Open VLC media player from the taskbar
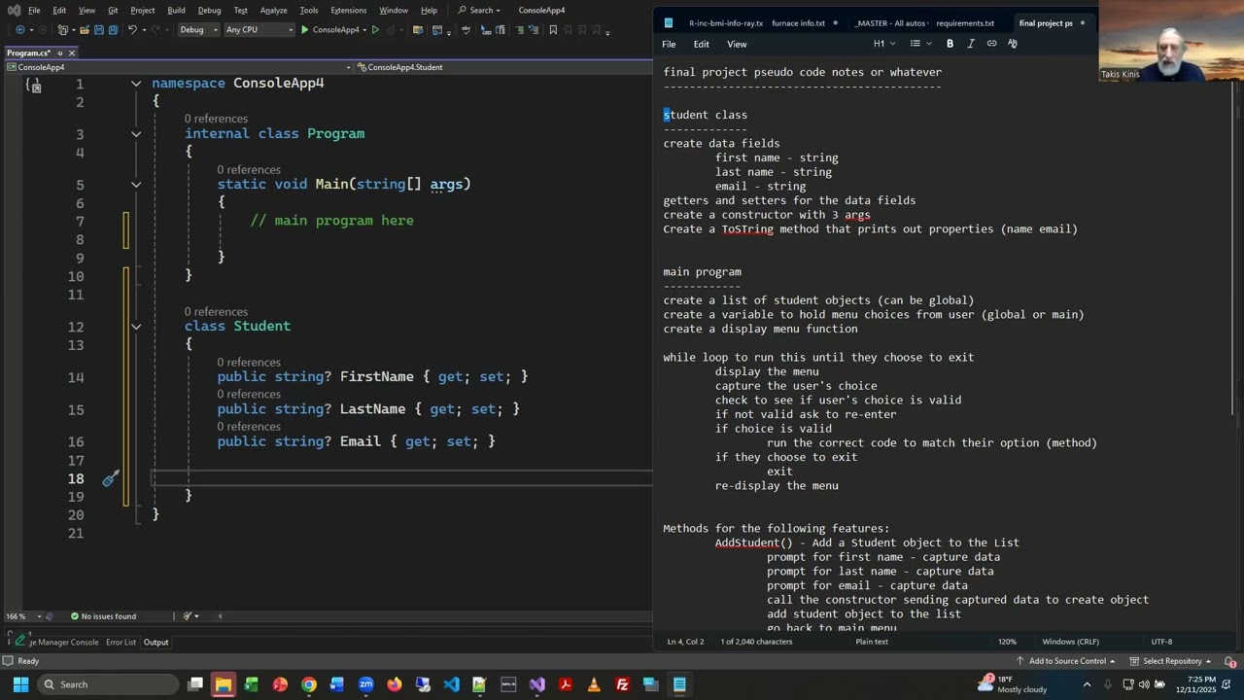The width and height of the screenshot is (1244, 700). tap(594, 684)
